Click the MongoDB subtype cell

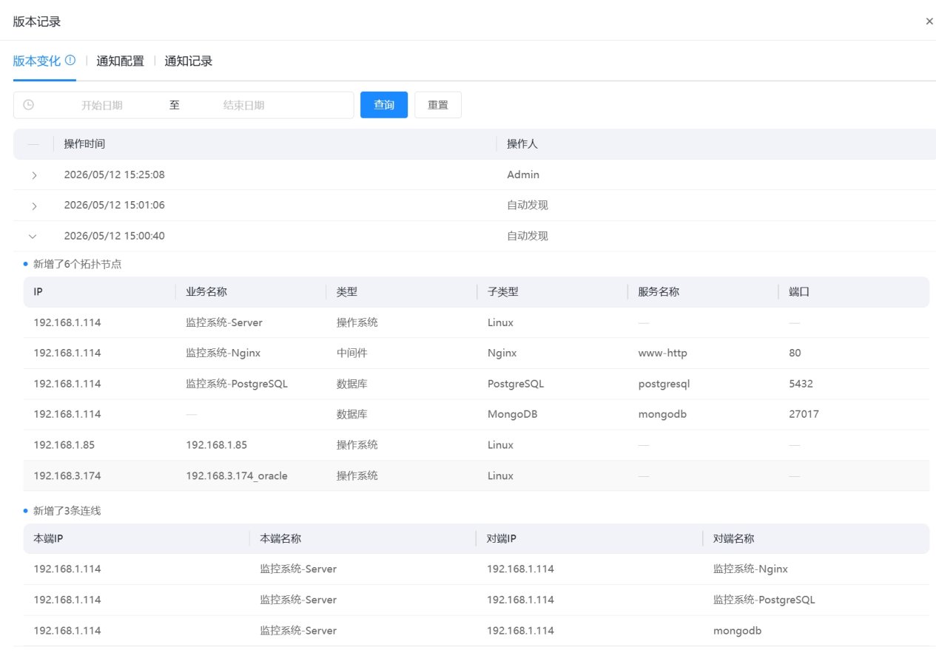point(512,415)
